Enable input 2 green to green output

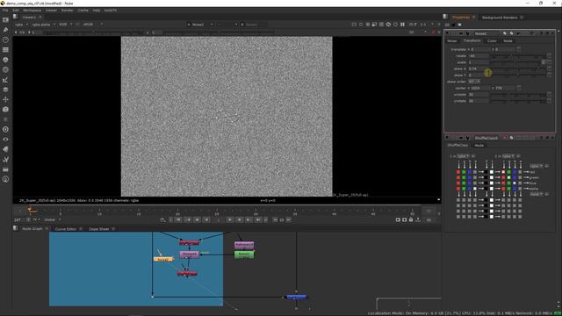pos(509,177)
